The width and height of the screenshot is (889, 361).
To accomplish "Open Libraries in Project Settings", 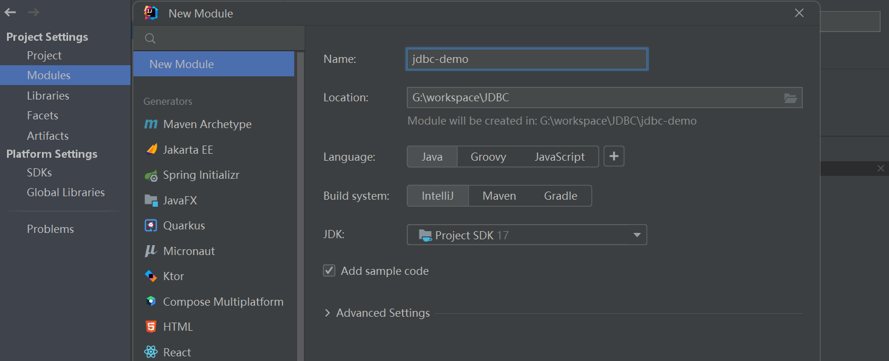I will pyautogui.click(x=48, y=95).
